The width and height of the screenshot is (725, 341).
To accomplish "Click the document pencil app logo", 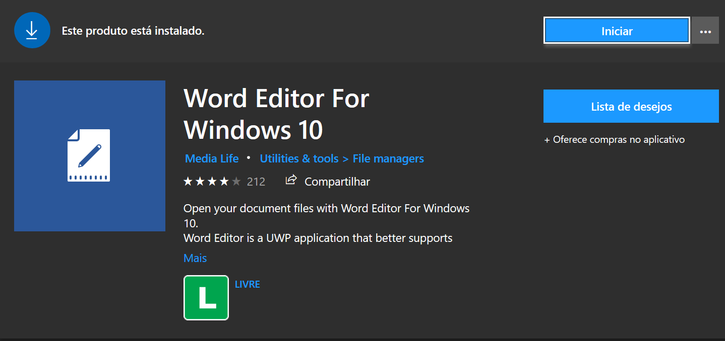I will 89,156.
